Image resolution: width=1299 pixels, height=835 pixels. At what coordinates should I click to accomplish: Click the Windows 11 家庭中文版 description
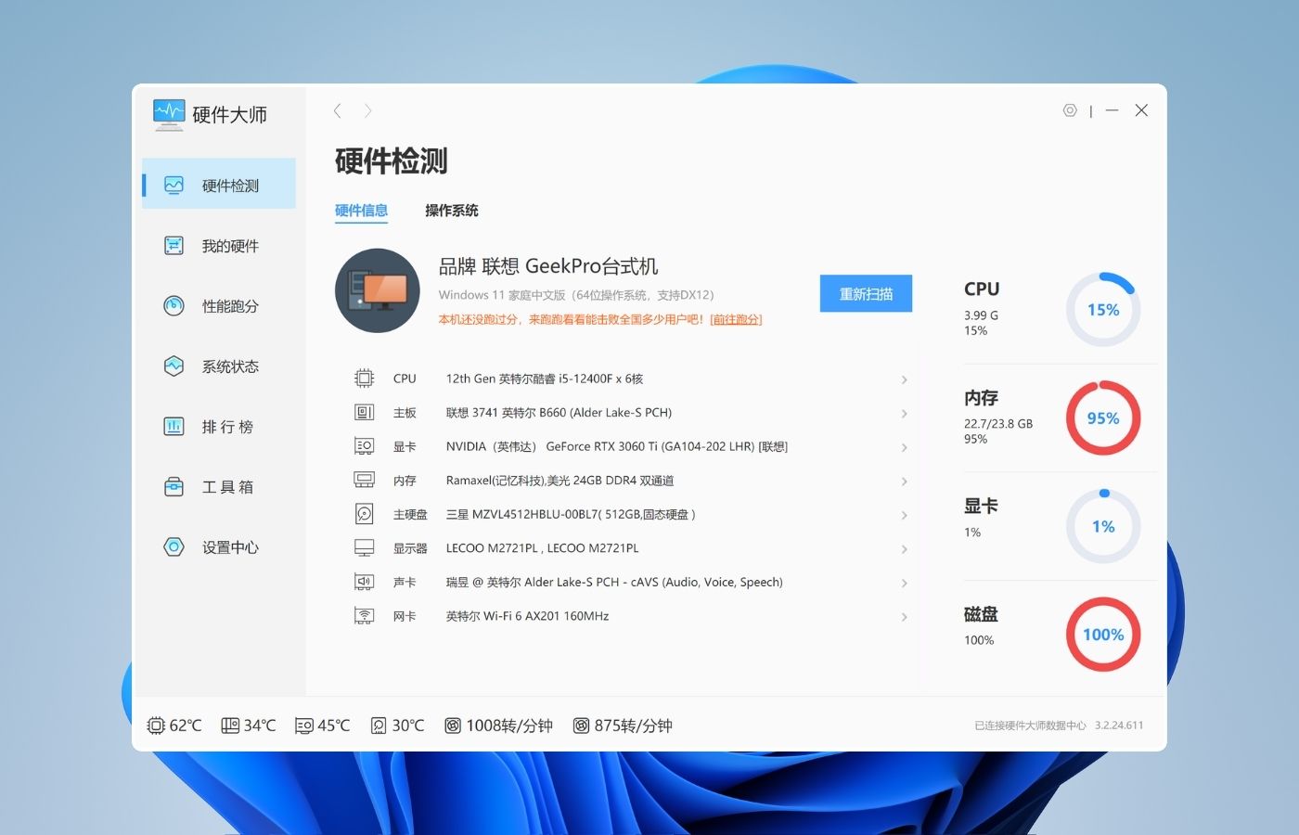576,295
